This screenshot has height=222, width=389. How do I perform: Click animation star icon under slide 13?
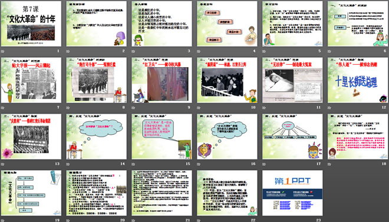(2, 164)
